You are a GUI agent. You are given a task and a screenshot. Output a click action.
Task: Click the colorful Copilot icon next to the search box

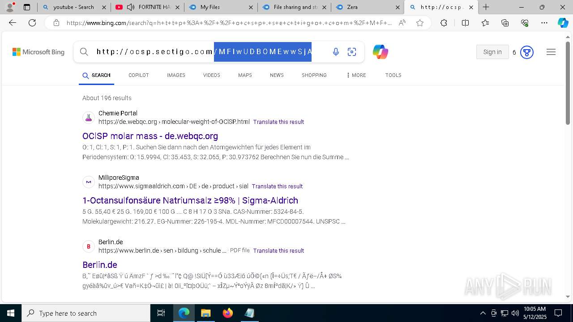(381, 52)
